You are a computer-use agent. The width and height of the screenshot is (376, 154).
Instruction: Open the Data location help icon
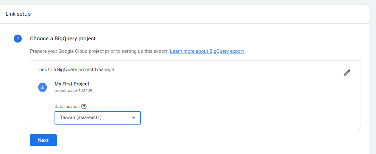[x=84, y=107]
